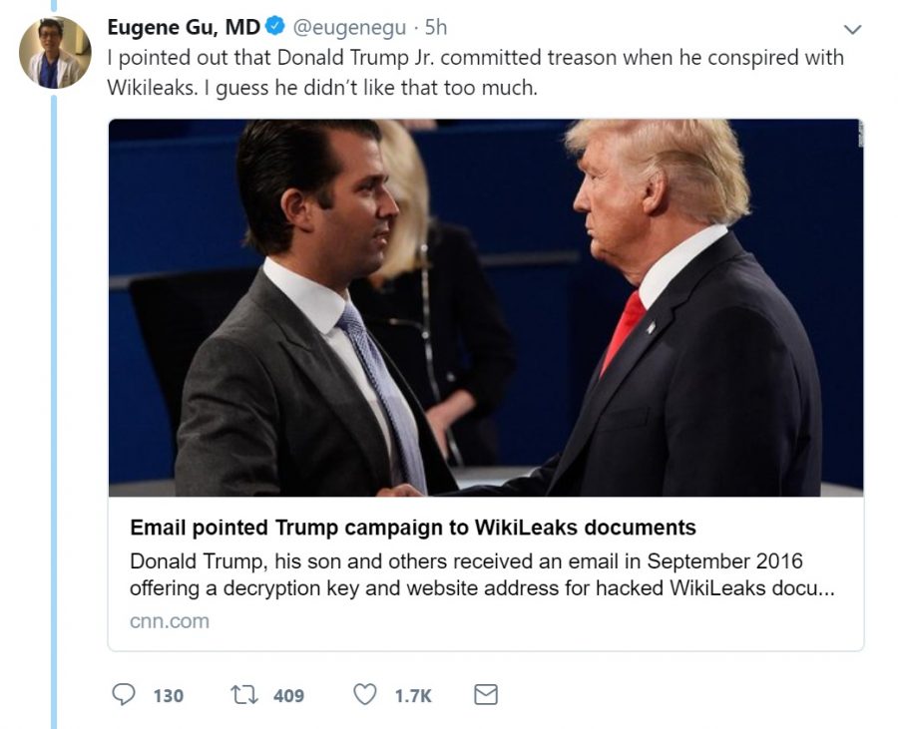Click the cnn.com source link
Screen dimensions: 898x729
(170, 621)
